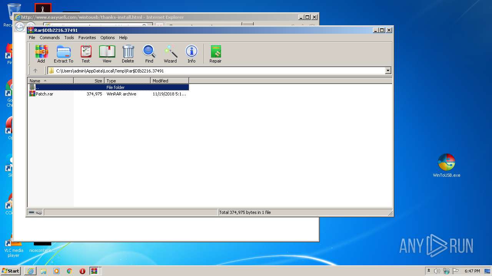The image size is (492, 276).
Task: Open the Options menu
Action: click(x=108, y=38)
